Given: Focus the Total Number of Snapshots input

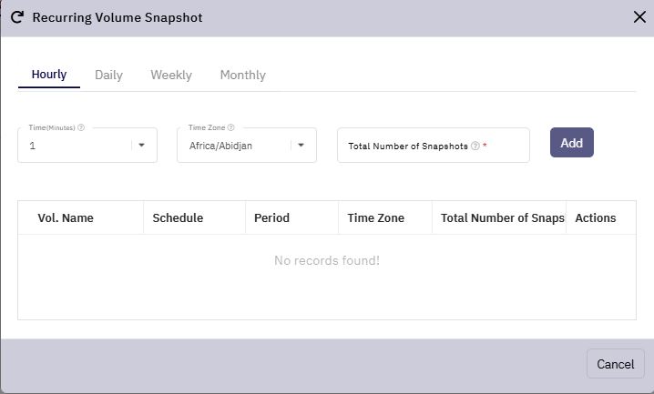Looking at the screenshot, I should [434, 145].
